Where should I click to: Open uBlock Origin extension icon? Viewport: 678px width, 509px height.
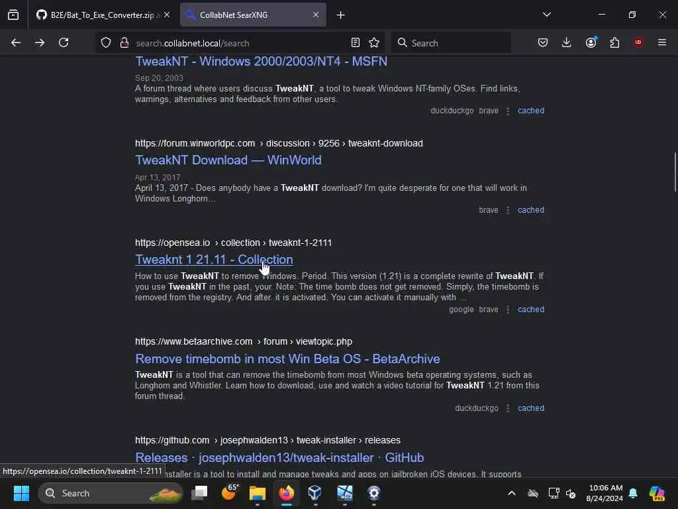(638, 42)
